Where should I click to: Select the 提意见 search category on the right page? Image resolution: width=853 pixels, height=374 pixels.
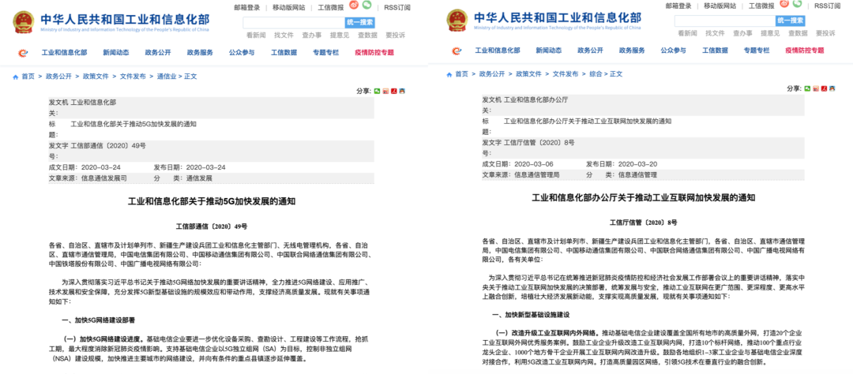click(x=770, y=33)
